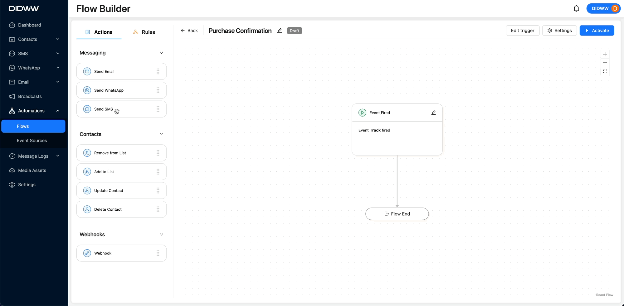Expand the WhatsApp sidebar menu

point(58,68)
